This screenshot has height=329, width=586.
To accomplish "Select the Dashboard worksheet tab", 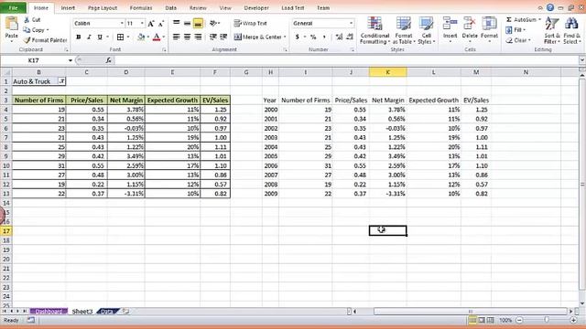I will click(49, 311).
